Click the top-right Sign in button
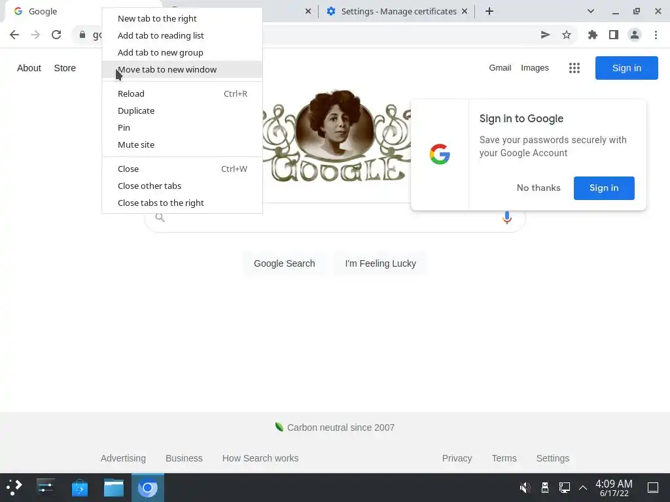This screenshot has width=670, height=502. tap(626, 68)
